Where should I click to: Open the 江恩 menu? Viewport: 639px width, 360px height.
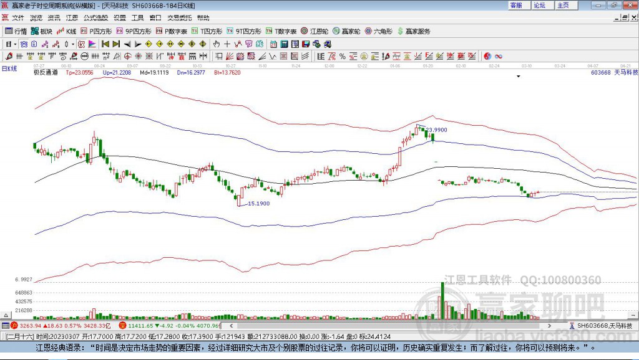[72, 17]
